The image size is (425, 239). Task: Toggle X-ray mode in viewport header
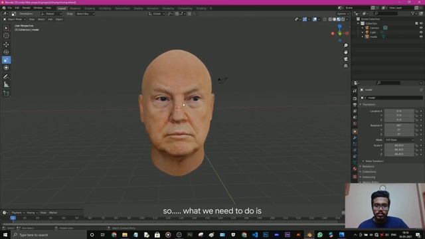click(325, 19)
